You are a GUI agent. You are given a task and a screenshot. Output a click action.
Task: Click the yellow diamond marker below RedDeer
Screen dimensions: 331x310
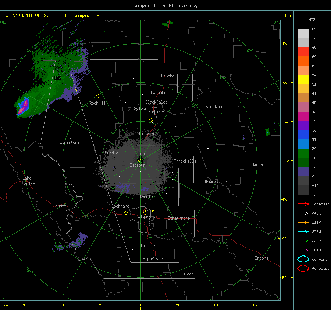pyautogui.click(x=152, y=120)
